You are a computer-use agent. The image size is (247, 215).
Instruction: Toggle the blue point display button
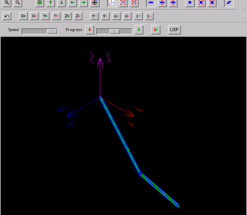(x=190, y=3)
